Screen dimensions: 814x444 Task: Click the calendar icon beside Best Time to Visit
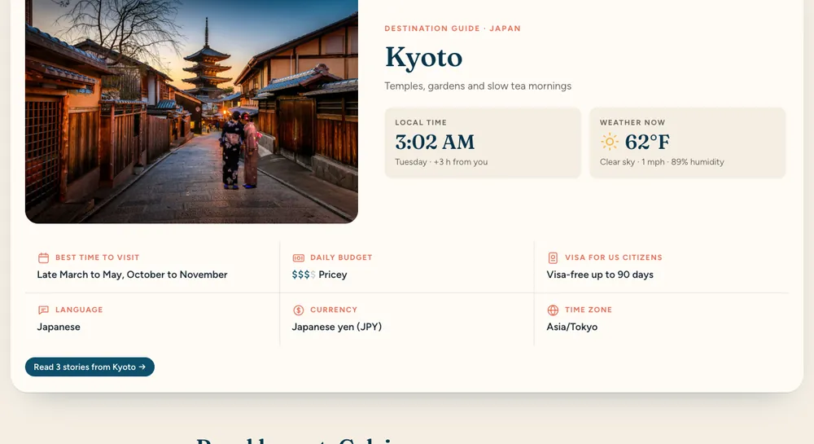pyautogui.click(x=44, y=257)
